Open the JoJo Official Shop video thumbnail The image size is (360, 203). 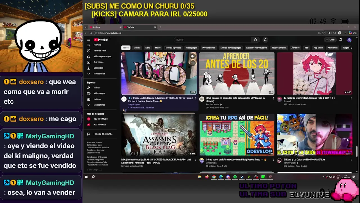(x=159, y=73)
